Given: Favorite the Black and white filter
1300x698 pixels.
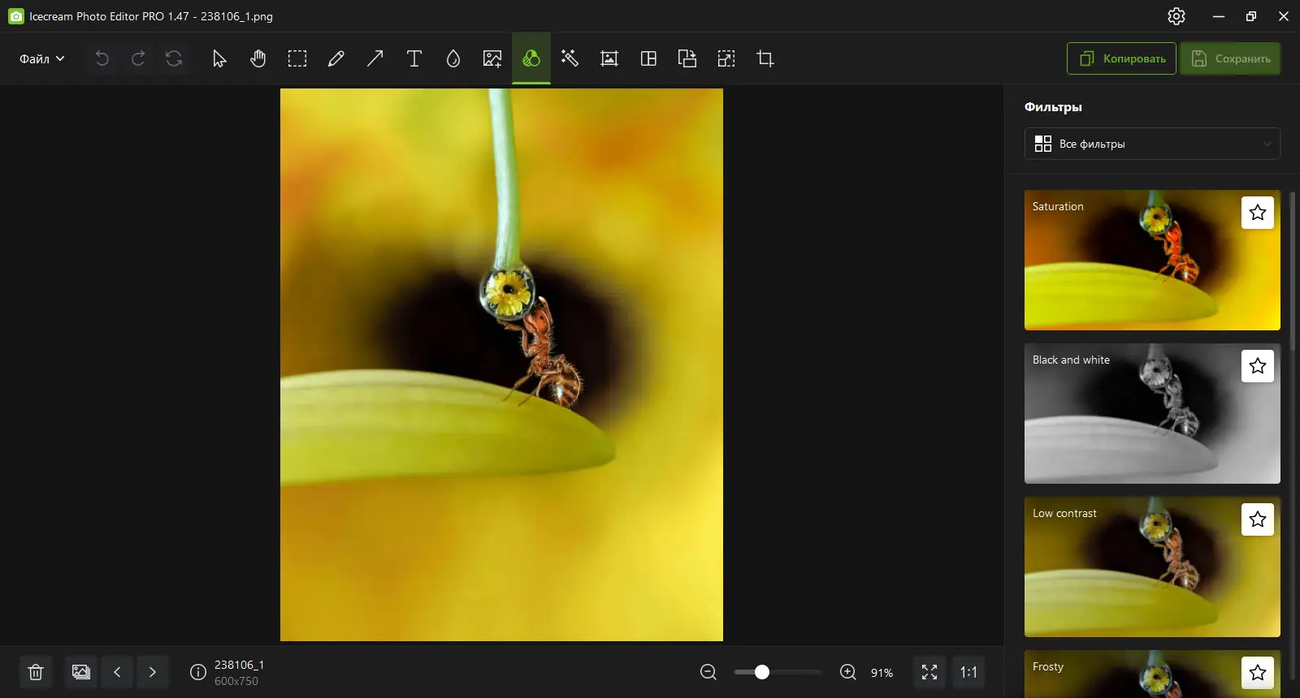Looking at the screenshot, I should point(1257,366).
